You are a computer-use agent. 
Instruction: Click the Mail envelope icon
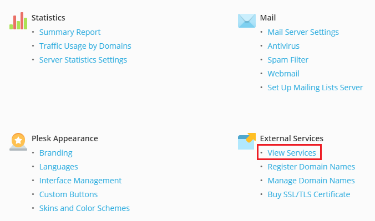tap(246, 20)
